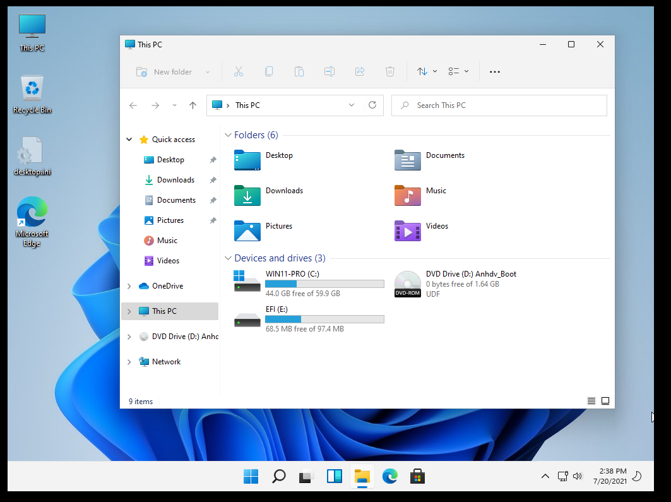Select Music in Quick access sidebar

[x=167, y=240]
